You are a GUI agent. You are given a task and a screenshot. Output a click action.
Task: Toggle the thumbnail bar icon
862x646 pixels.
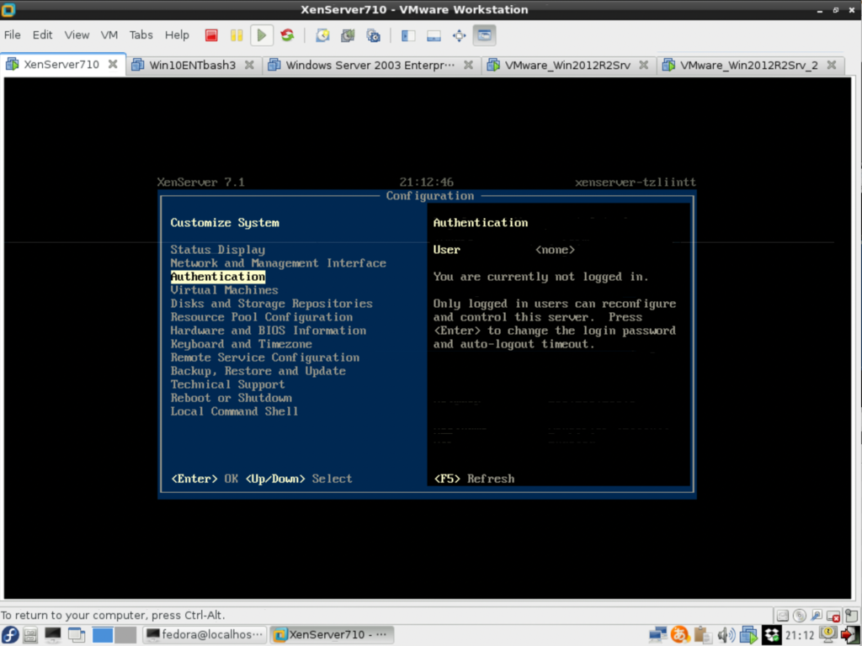[x=434, y=35]
